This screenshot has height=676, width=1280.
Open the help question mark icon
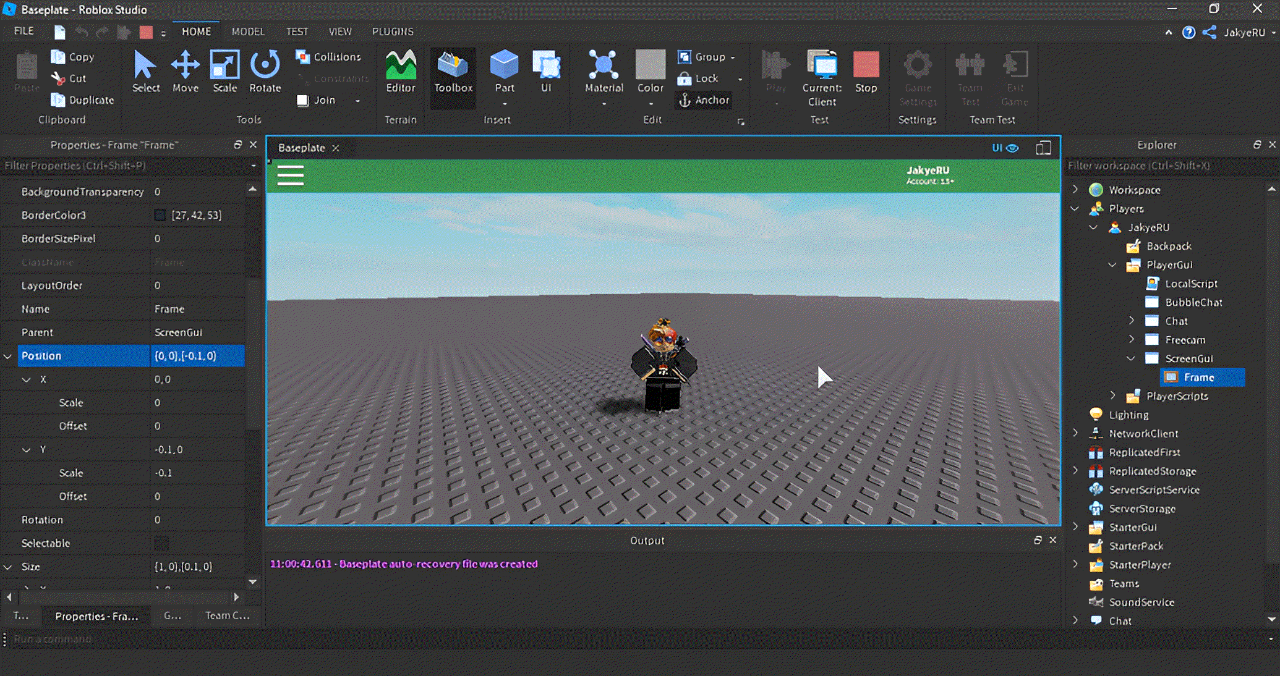click(1188, 32)
